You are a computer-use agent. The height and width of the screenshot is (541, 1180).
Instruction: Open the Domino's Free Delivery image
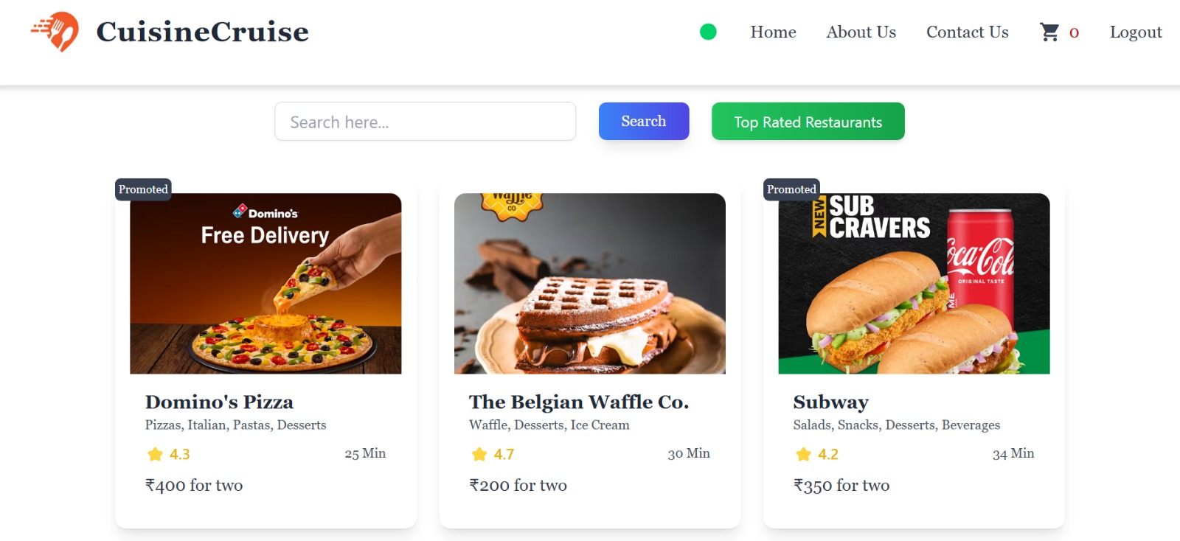pyautogui.click(x=265, y=284)
